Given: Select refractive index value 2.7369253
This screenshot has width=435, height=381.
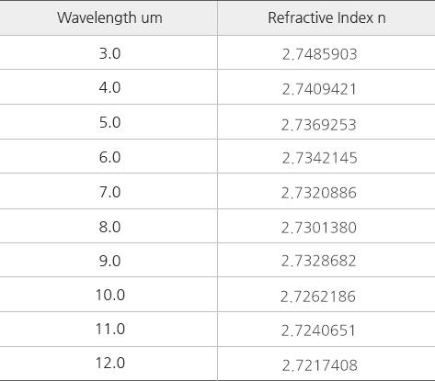Looking at the screenshot, I should [319, 125].
